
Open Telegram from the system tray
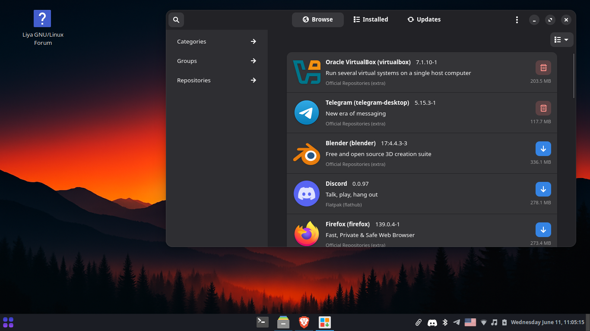click(457, 322)
